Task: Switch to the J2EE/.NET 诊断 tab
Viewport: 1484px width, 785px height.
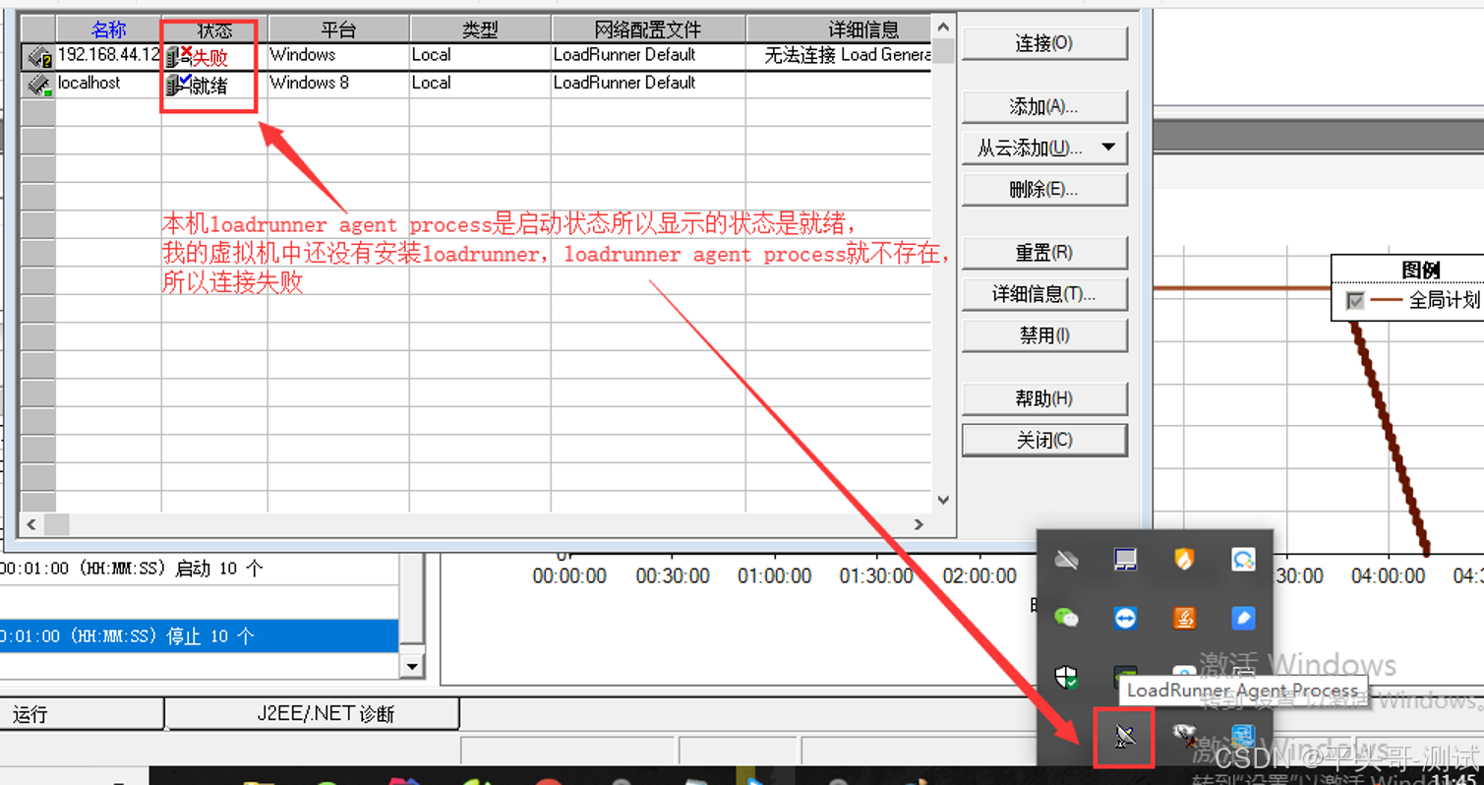Action: (x=312, y=713)
